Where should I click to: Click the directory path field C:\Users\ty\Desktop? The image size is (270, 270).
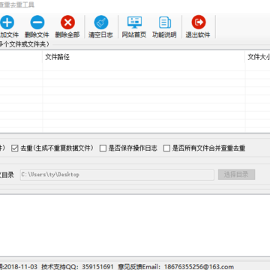(117, 175)
